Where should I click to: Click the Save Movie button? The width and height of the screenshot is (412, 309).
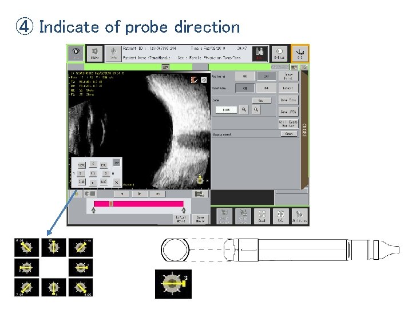point(200,219)
